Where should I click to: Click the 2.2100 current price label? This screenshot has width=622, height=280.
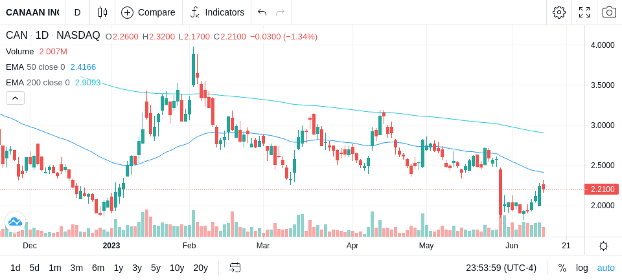(x=602, y=189)
